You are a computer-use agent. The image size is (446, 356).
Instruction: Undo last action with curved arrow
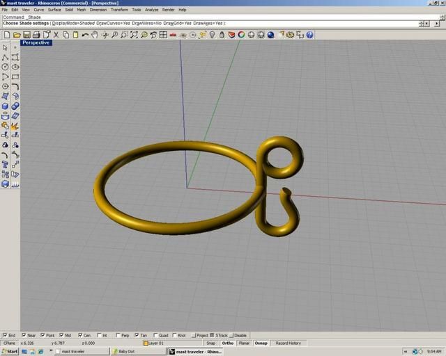click(85, 35)
